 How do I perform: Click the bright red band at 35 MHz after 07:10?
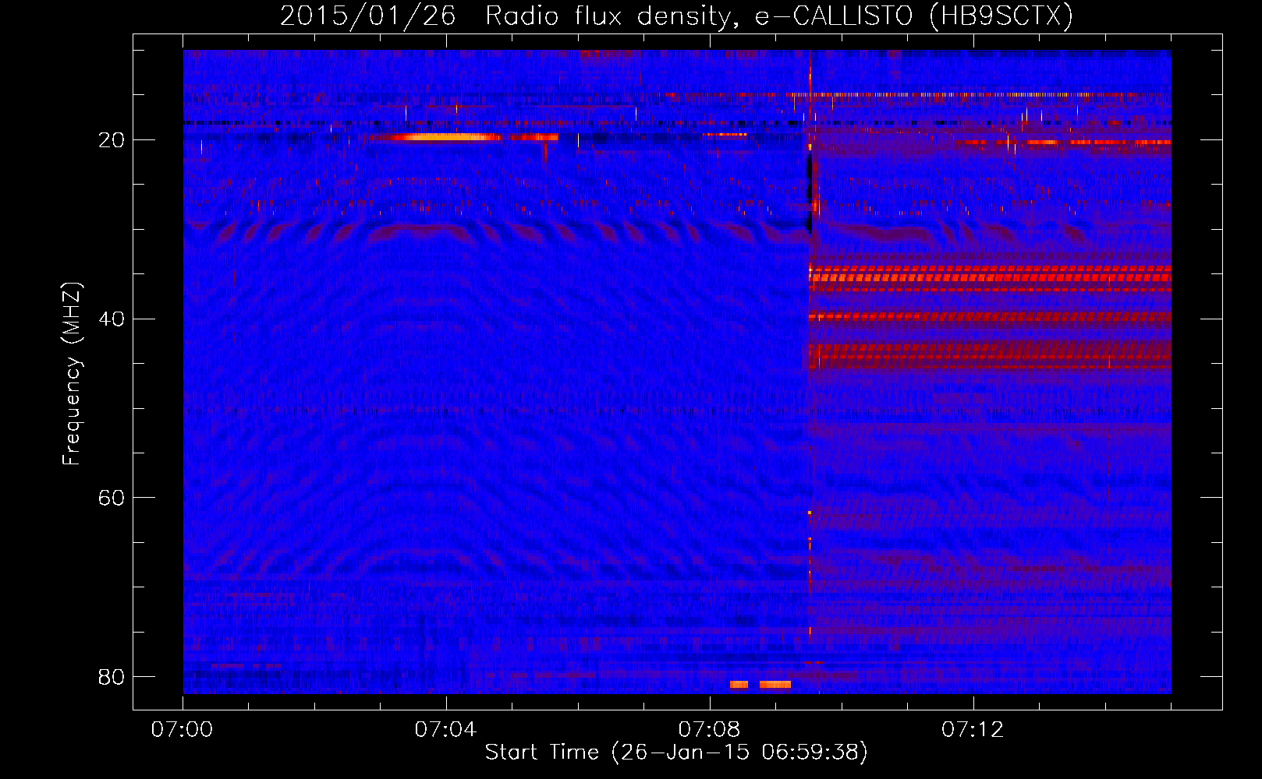990,277
